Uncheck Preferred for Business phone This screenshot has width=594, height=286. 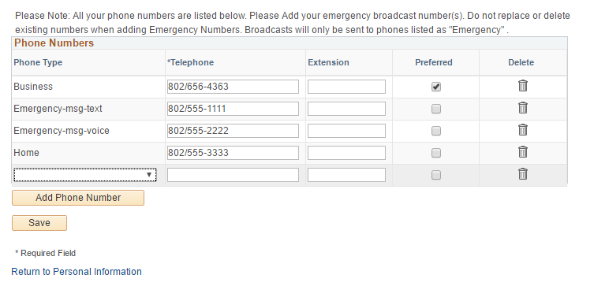436,87
